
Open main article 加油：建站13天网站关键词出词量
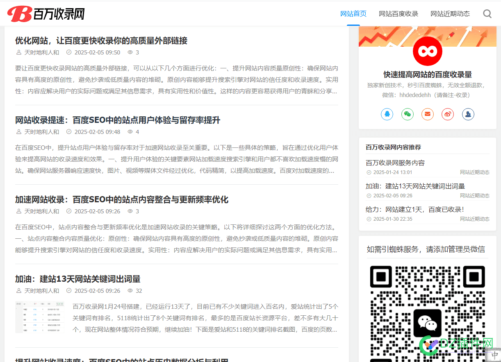(x=78, y=279)
